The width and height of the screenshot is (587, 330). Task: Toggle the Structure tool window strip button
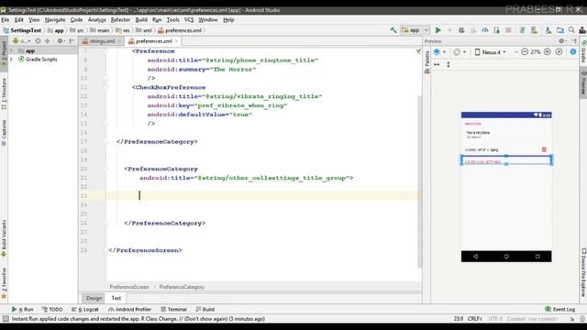coord(4,93)
